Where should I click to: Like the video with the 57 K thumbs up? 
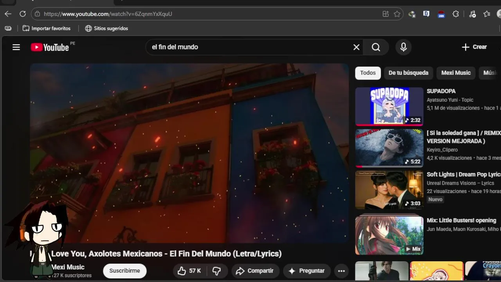point(189,271)
